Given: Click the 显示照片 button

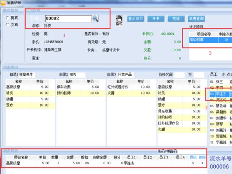Looking at the screenshot, I should 136,19.
